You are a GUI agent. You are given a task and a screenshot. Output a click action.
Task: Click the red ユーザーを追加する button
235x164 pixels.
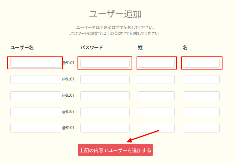(x=115, y=150)
